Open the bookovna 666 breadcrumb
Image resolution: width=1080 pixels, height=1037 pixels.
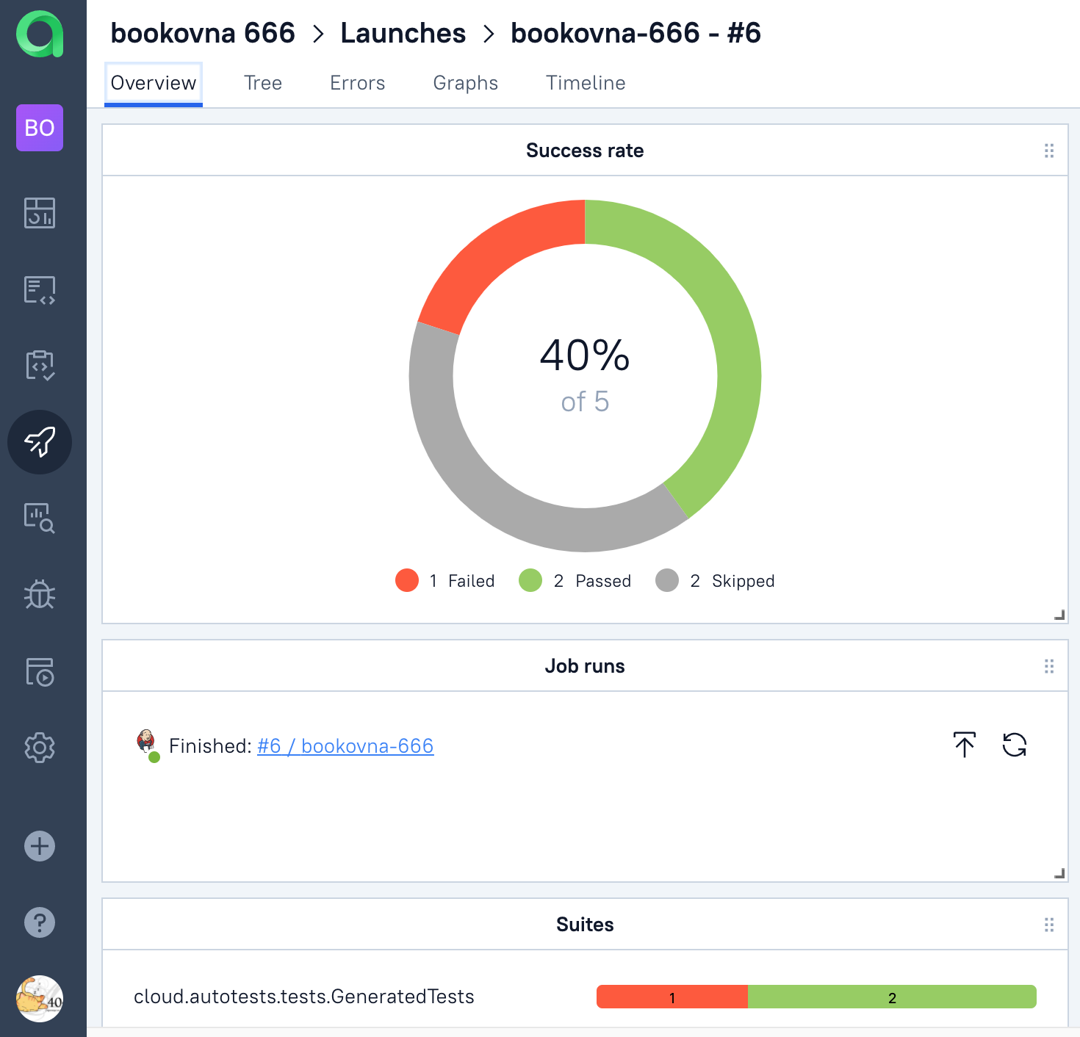point(203,33)
